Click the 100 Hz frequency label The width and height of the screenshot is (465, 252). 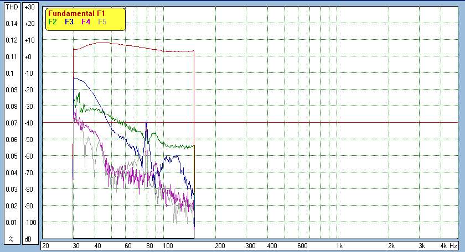point(168,246)
